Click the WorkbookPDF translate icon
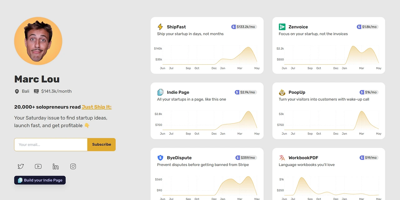400x200 pixels. coord(282,158)
